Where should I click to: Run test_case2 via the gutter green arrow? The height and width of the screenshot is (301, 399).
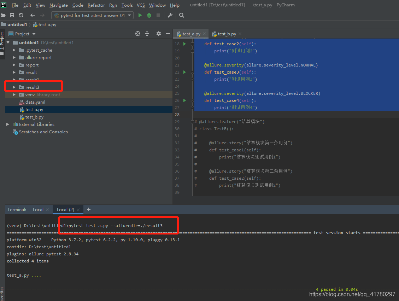coord(184,44)
